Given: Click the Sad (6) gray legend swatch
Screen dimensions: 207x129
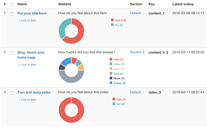Looking at the screenshot, I should coord(111,74).
